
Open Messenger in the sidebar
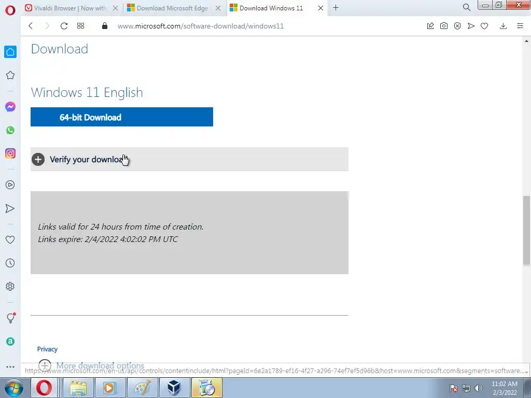(x=10, y=107)
